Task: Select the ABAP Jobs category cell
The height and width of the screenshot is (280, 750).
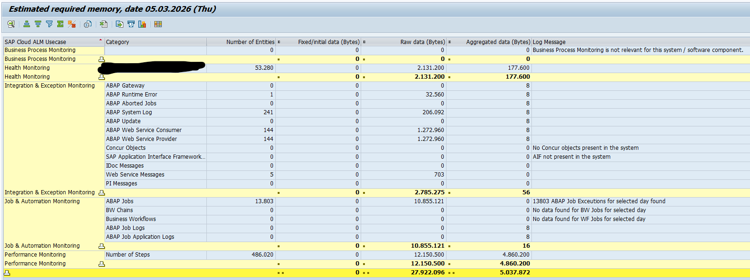Action: pyautogui.click(x=120, y=201)
